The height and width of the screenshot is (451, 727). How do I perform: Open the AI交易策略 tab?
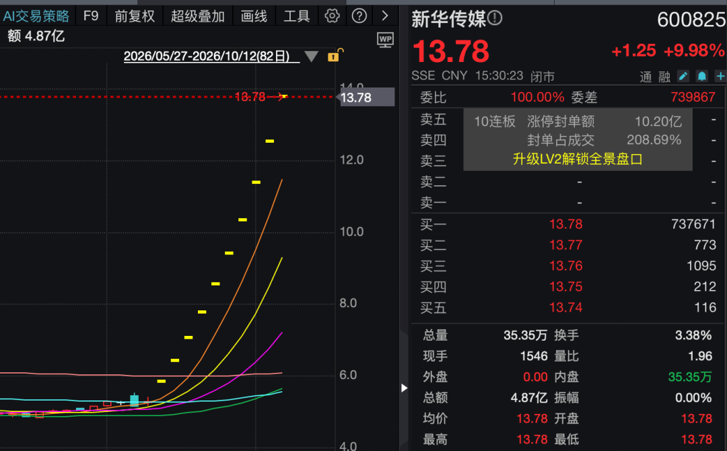point(36,17)
